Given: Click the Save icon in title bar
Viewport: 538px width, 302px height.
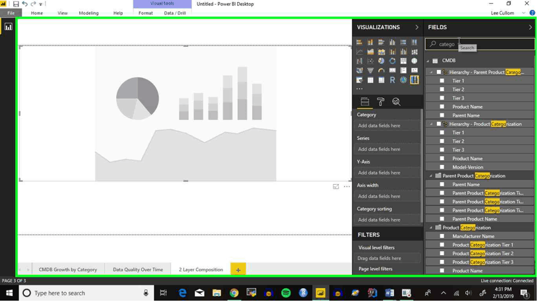Looking at the screenshot, I should pos(16,4).
